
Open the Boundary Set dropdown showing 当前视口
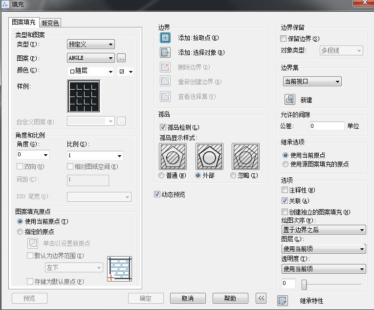[x=312, y=81]
